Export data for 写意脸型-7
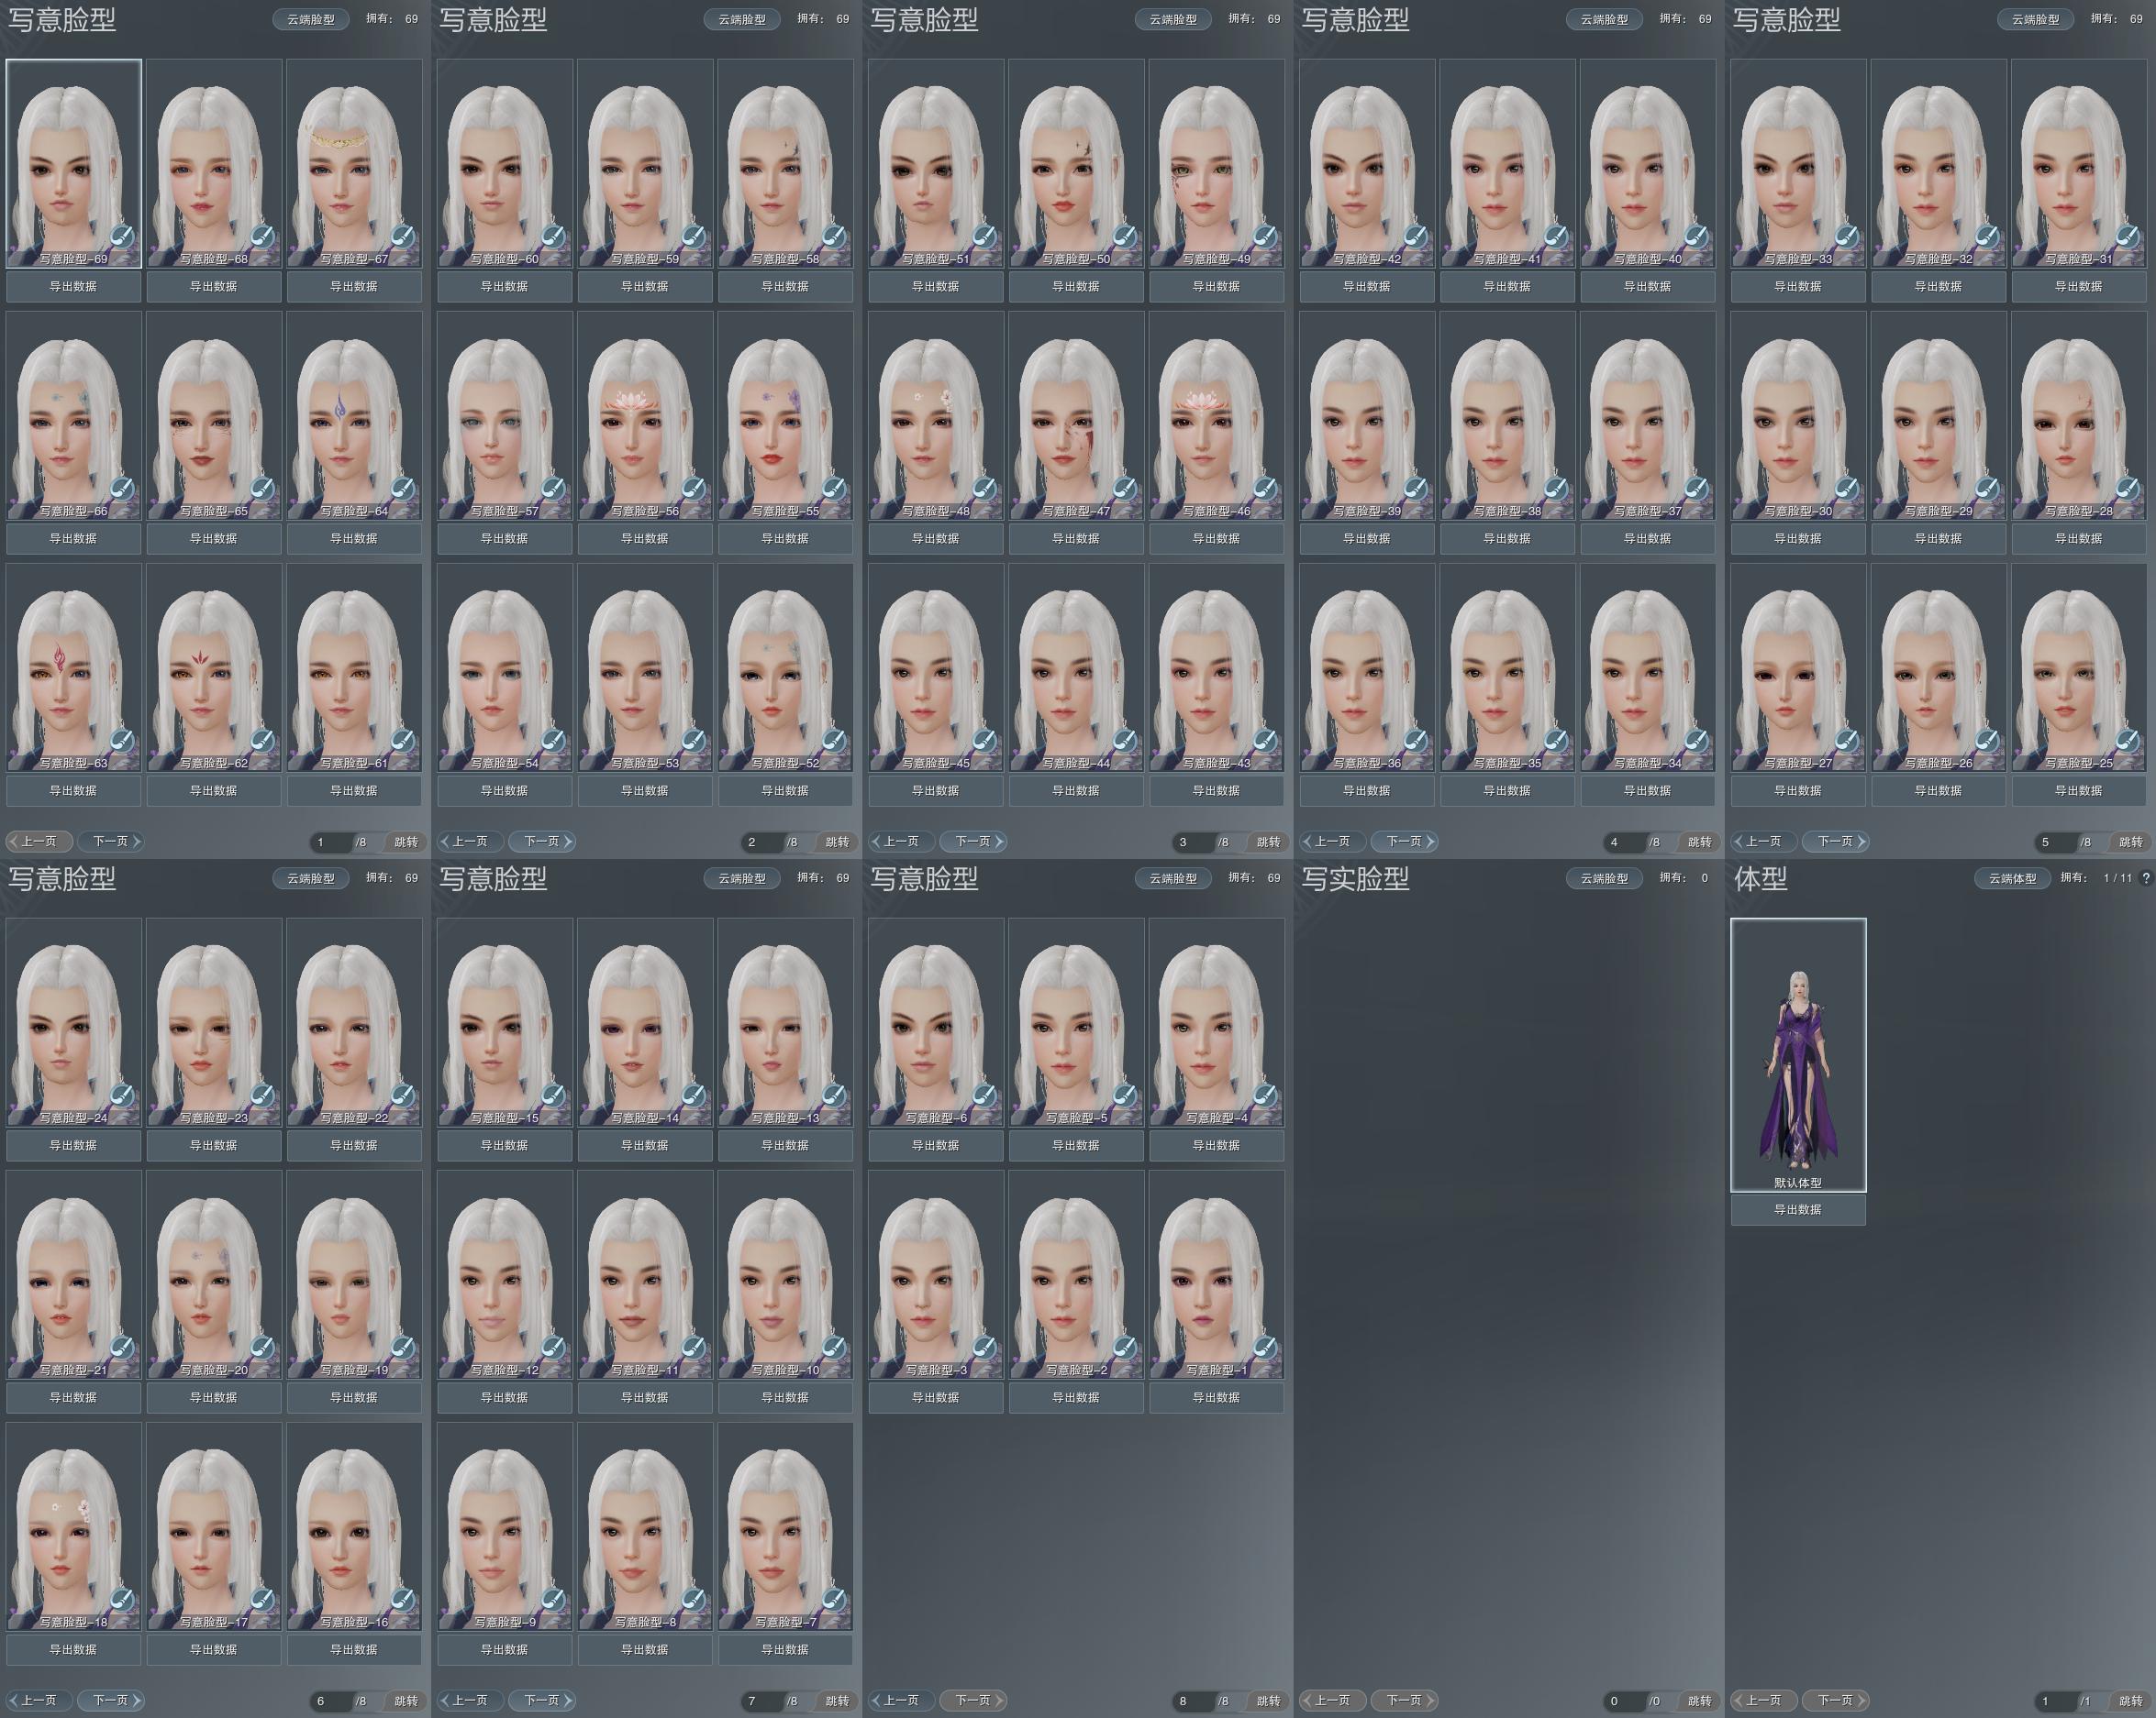The height and width of the screenshot is (1718, 2156). 785,1650
